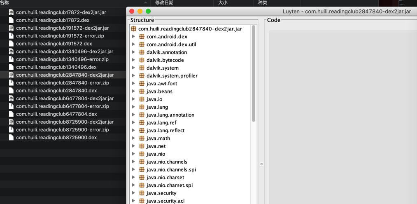Viewport: 417px width, 204px height.
Task: Click the java.beans package icon
Action: (x=142, y=91)
